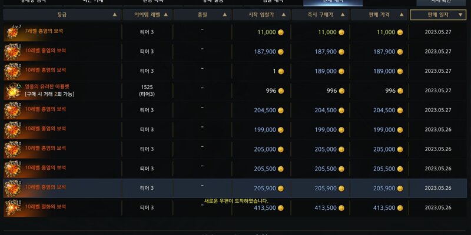Click gem icon of the 187,900 gold row
The image size is (471, 235).
(x=12, y=52)
